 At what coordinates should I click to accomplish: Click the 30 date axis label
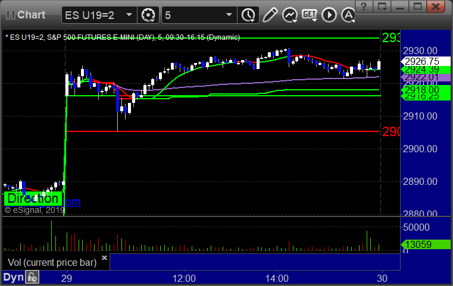click(x=382, y=278)
